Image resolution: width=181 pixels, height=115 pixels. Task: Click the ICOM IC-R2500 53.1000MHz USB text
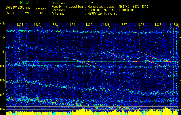pos(112,10)
